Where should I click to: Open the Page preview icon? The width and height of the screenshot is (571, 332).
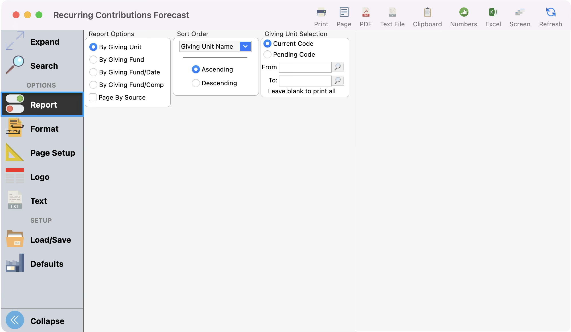point(344,12)
